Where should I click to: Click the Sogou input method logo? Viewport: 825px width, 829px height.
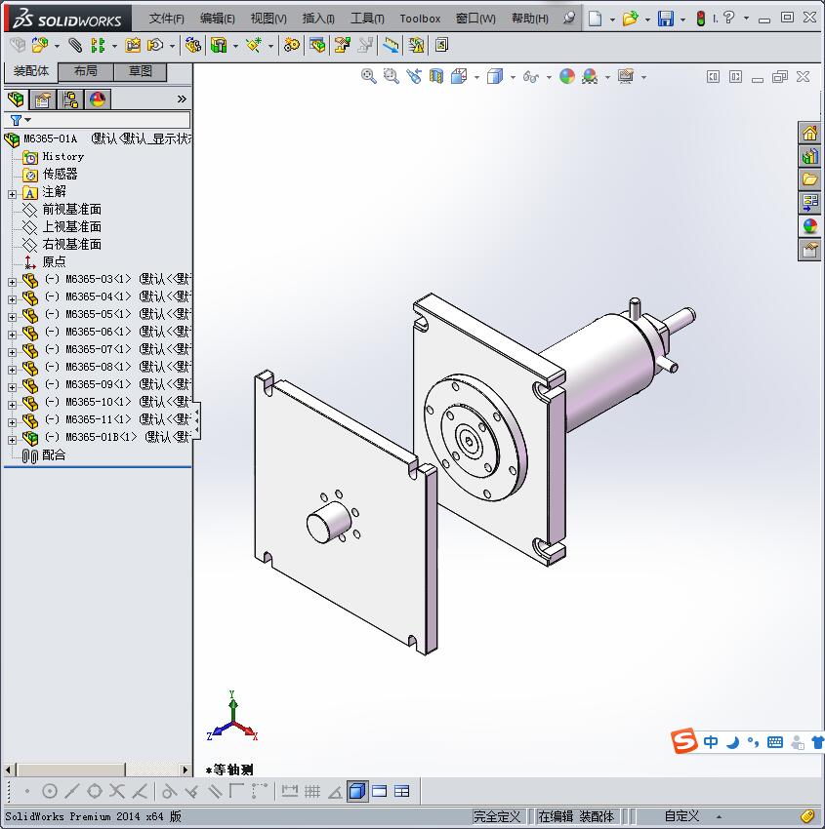coord(684,741)
